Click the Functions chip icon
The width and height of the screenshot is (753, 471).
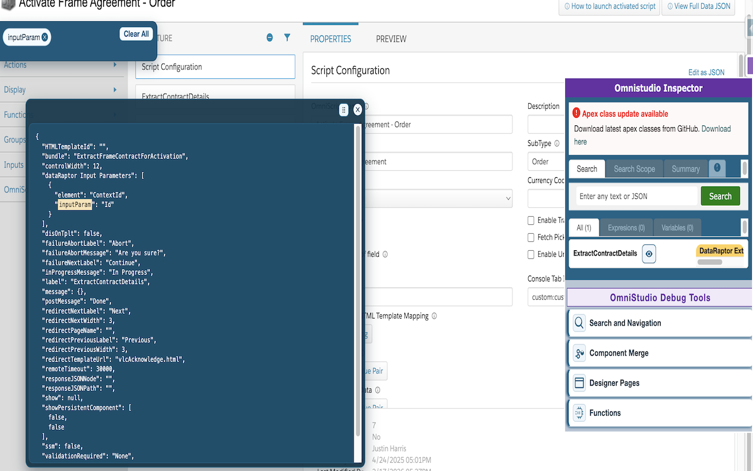point(579,413)
